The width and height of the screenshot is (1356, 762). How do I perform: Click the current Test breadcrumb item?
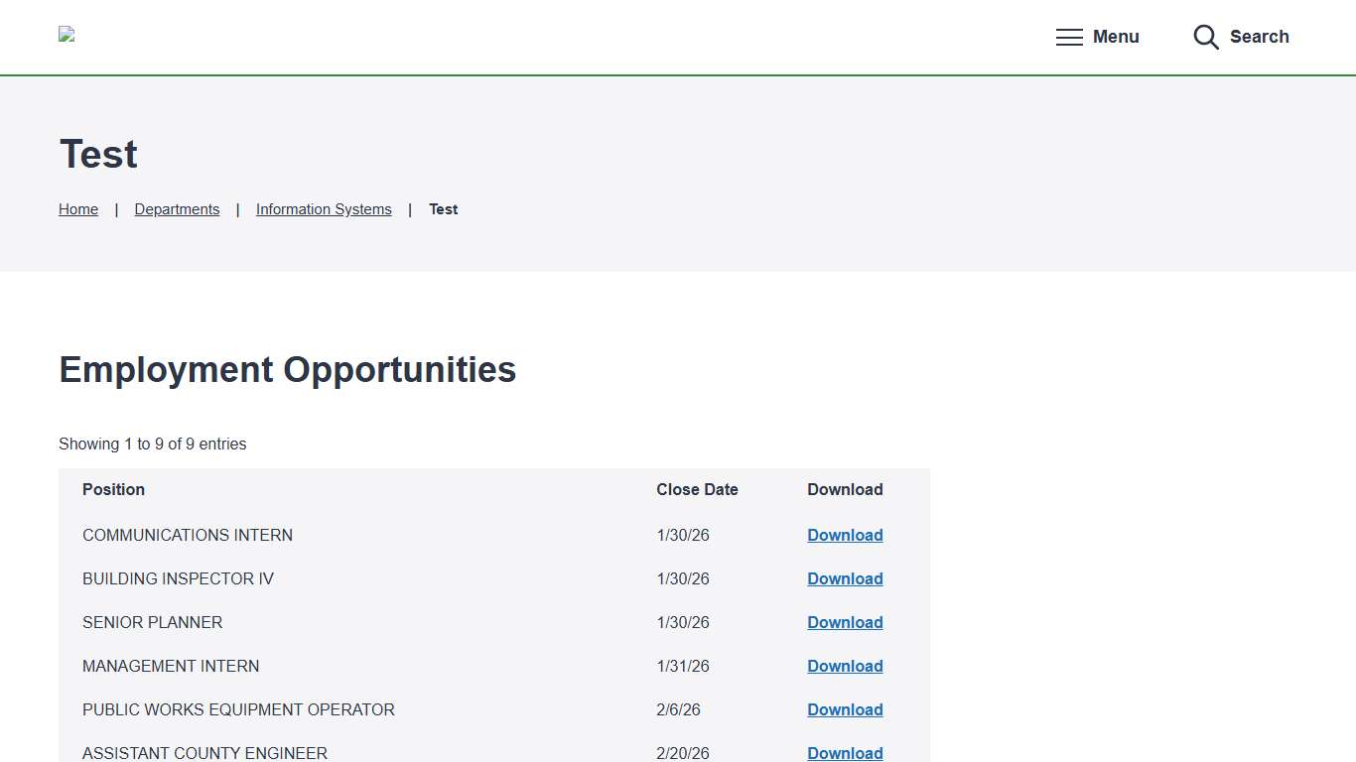[443, 209]
